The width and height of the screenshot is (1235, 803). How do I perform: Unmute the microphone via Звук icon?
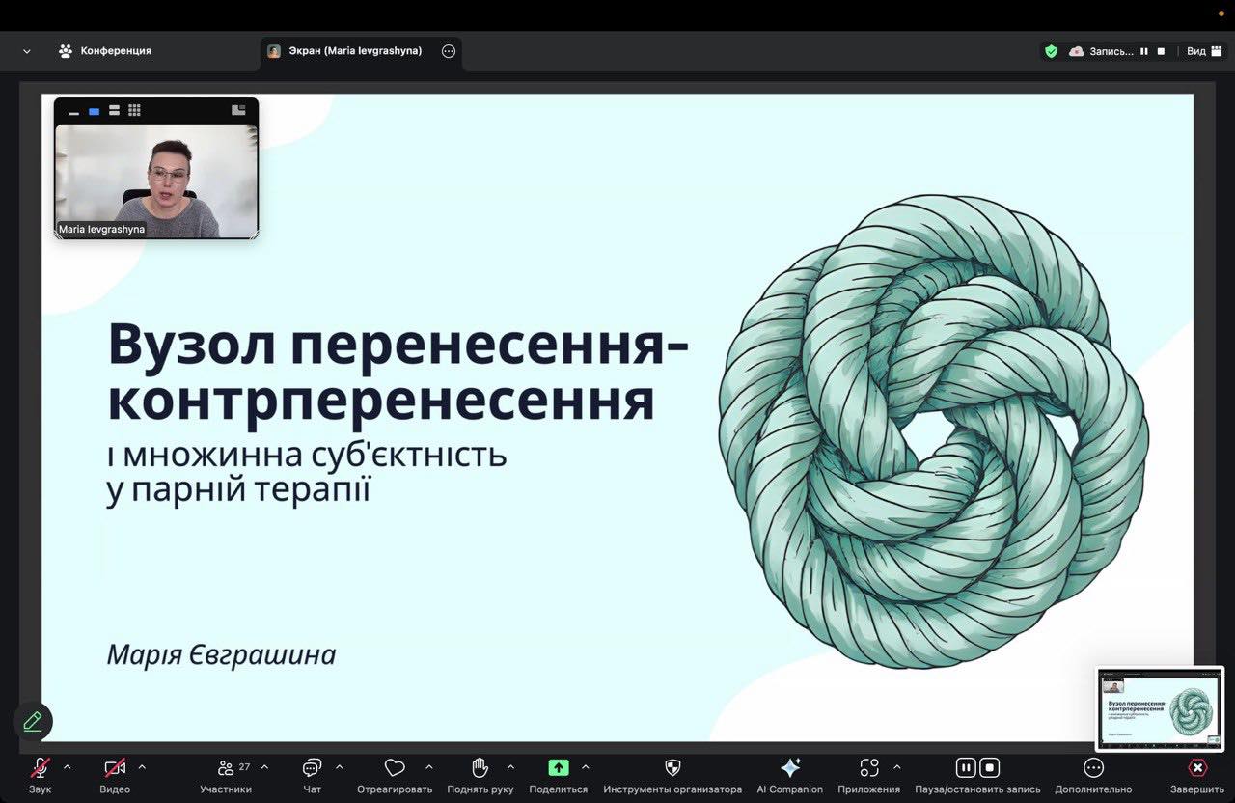(40, 768)
